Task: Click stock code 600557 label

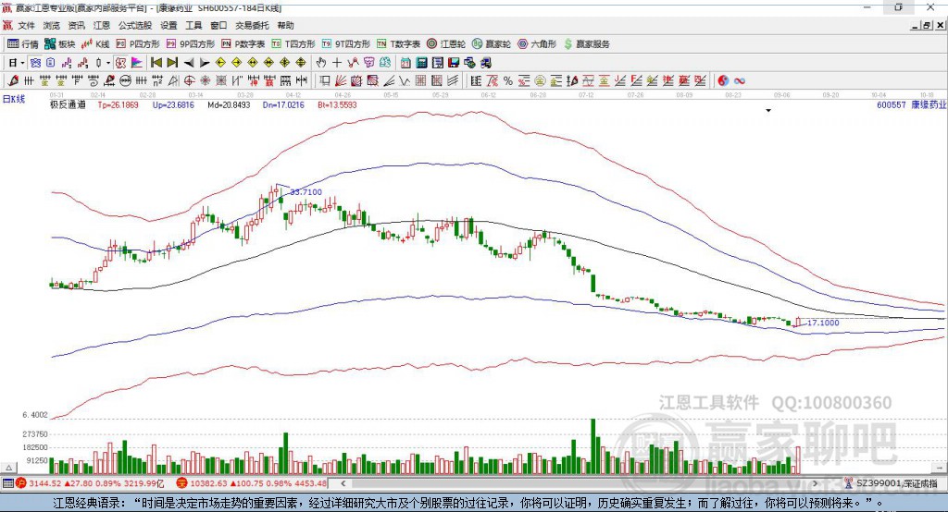Action: coord(892,105)
